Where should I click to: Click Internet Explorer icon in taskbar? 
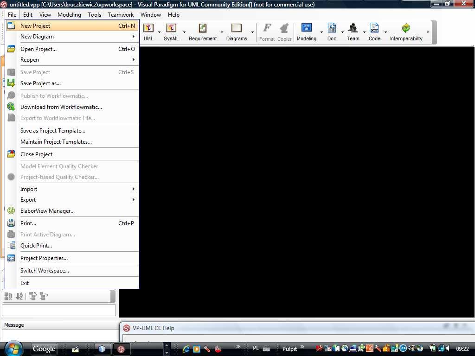(186, 349)
